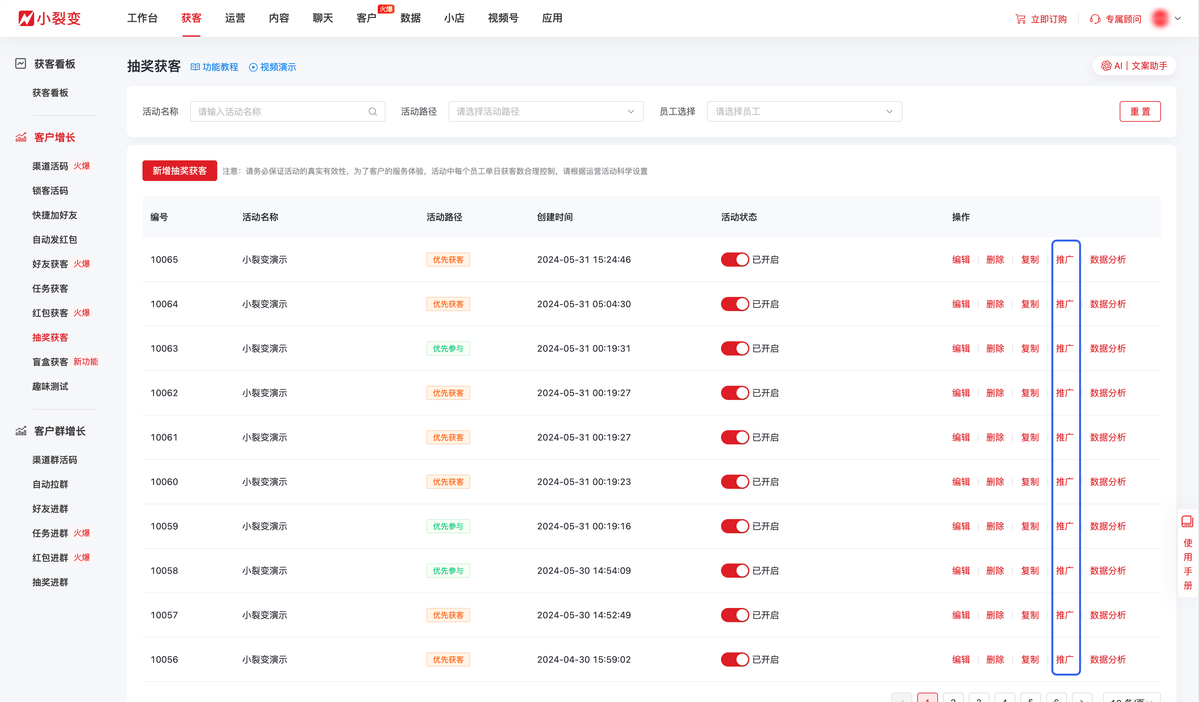Click the 小裂变 logo icon

pos(26,19)
